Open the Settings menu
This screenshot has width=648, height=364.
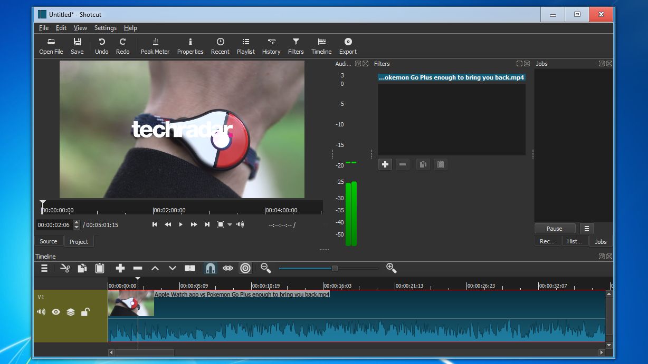106,28
